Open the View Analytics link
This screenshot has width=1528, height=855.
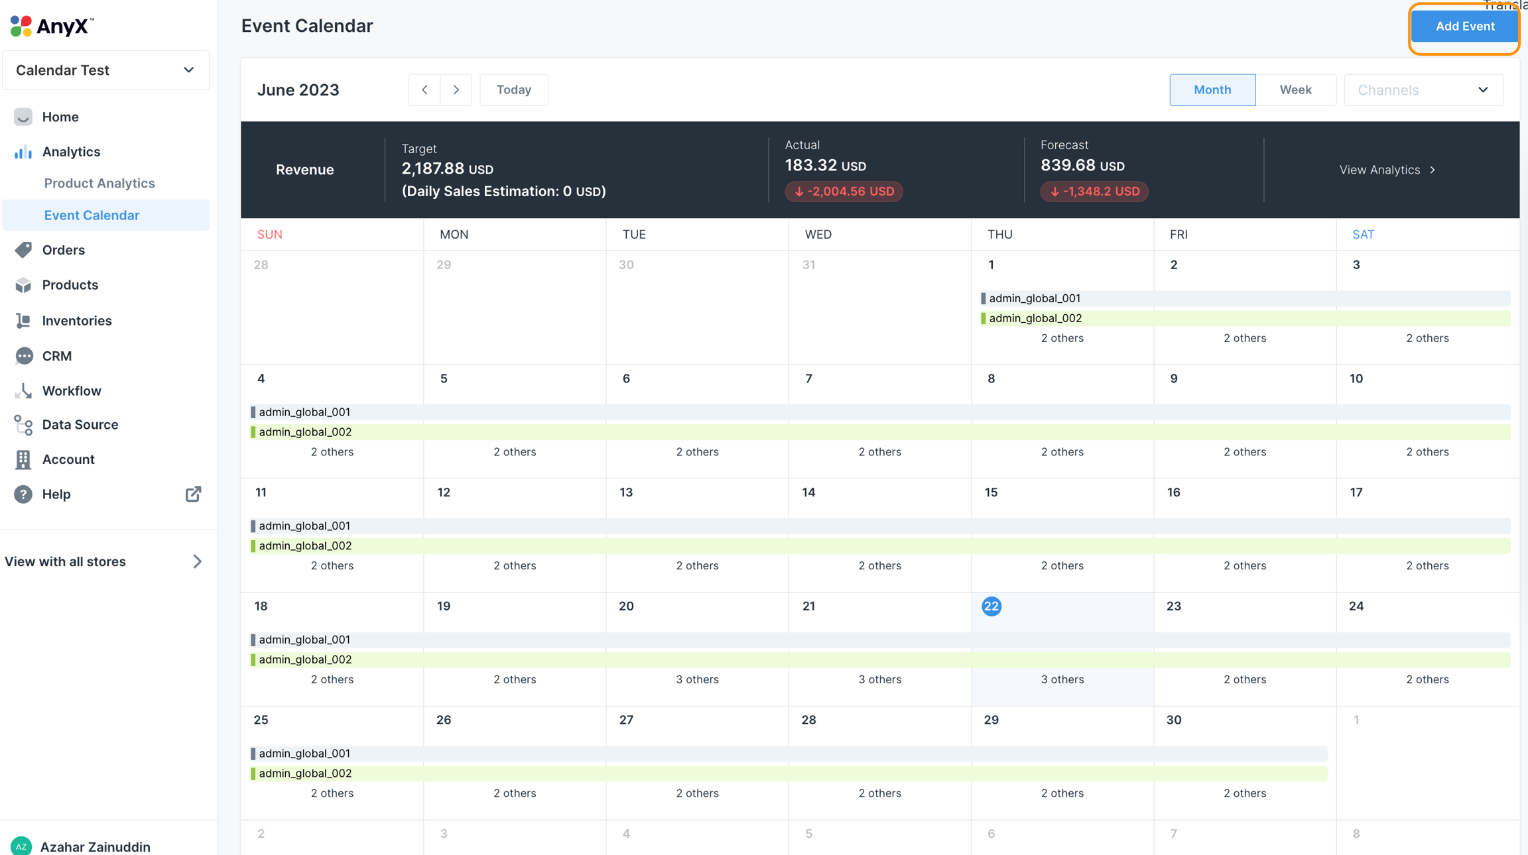pyautogui.click(x=1387, y=170)
